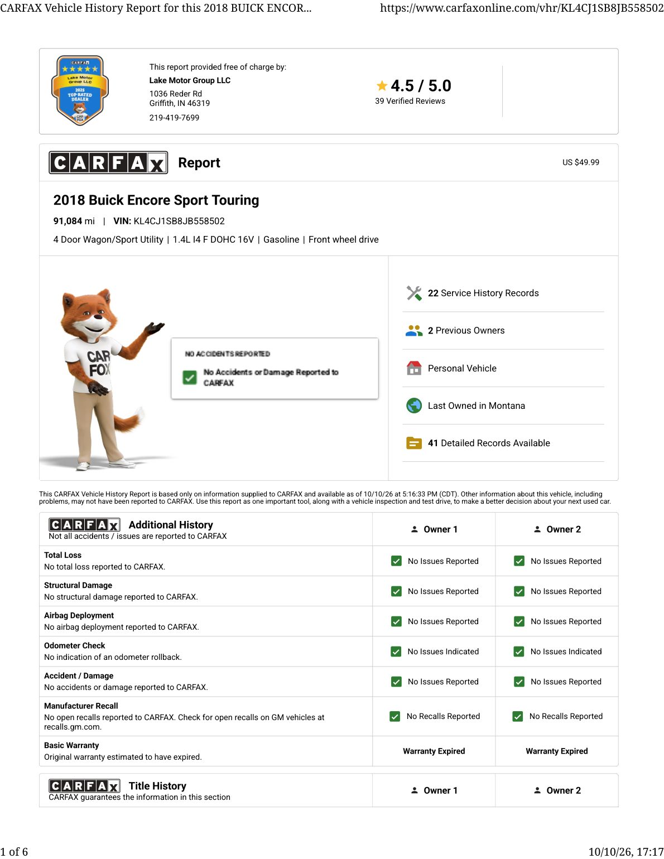Click the green check in No Accidents box

point(190,378)
